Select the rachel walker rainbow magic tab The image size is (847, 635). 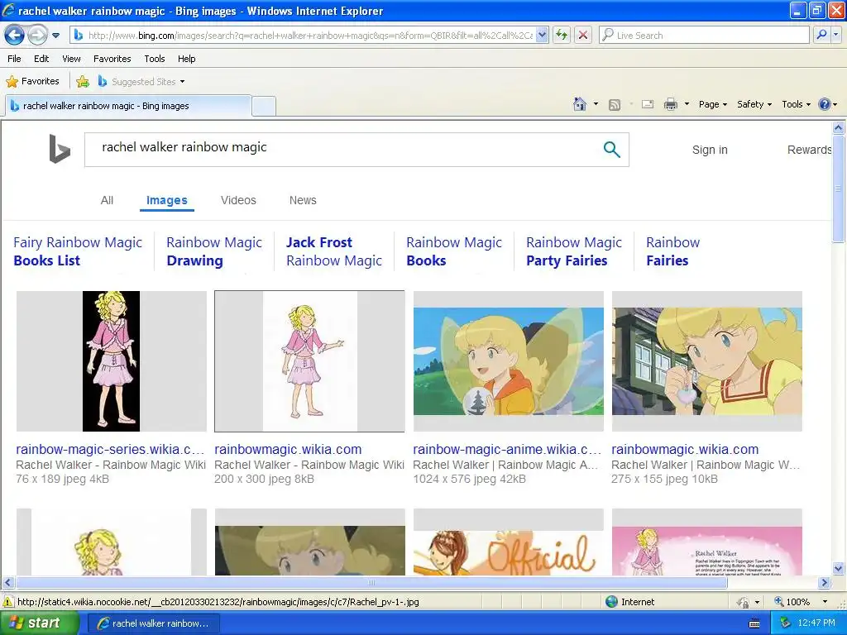pyautogui.click(x=128, y=106)
